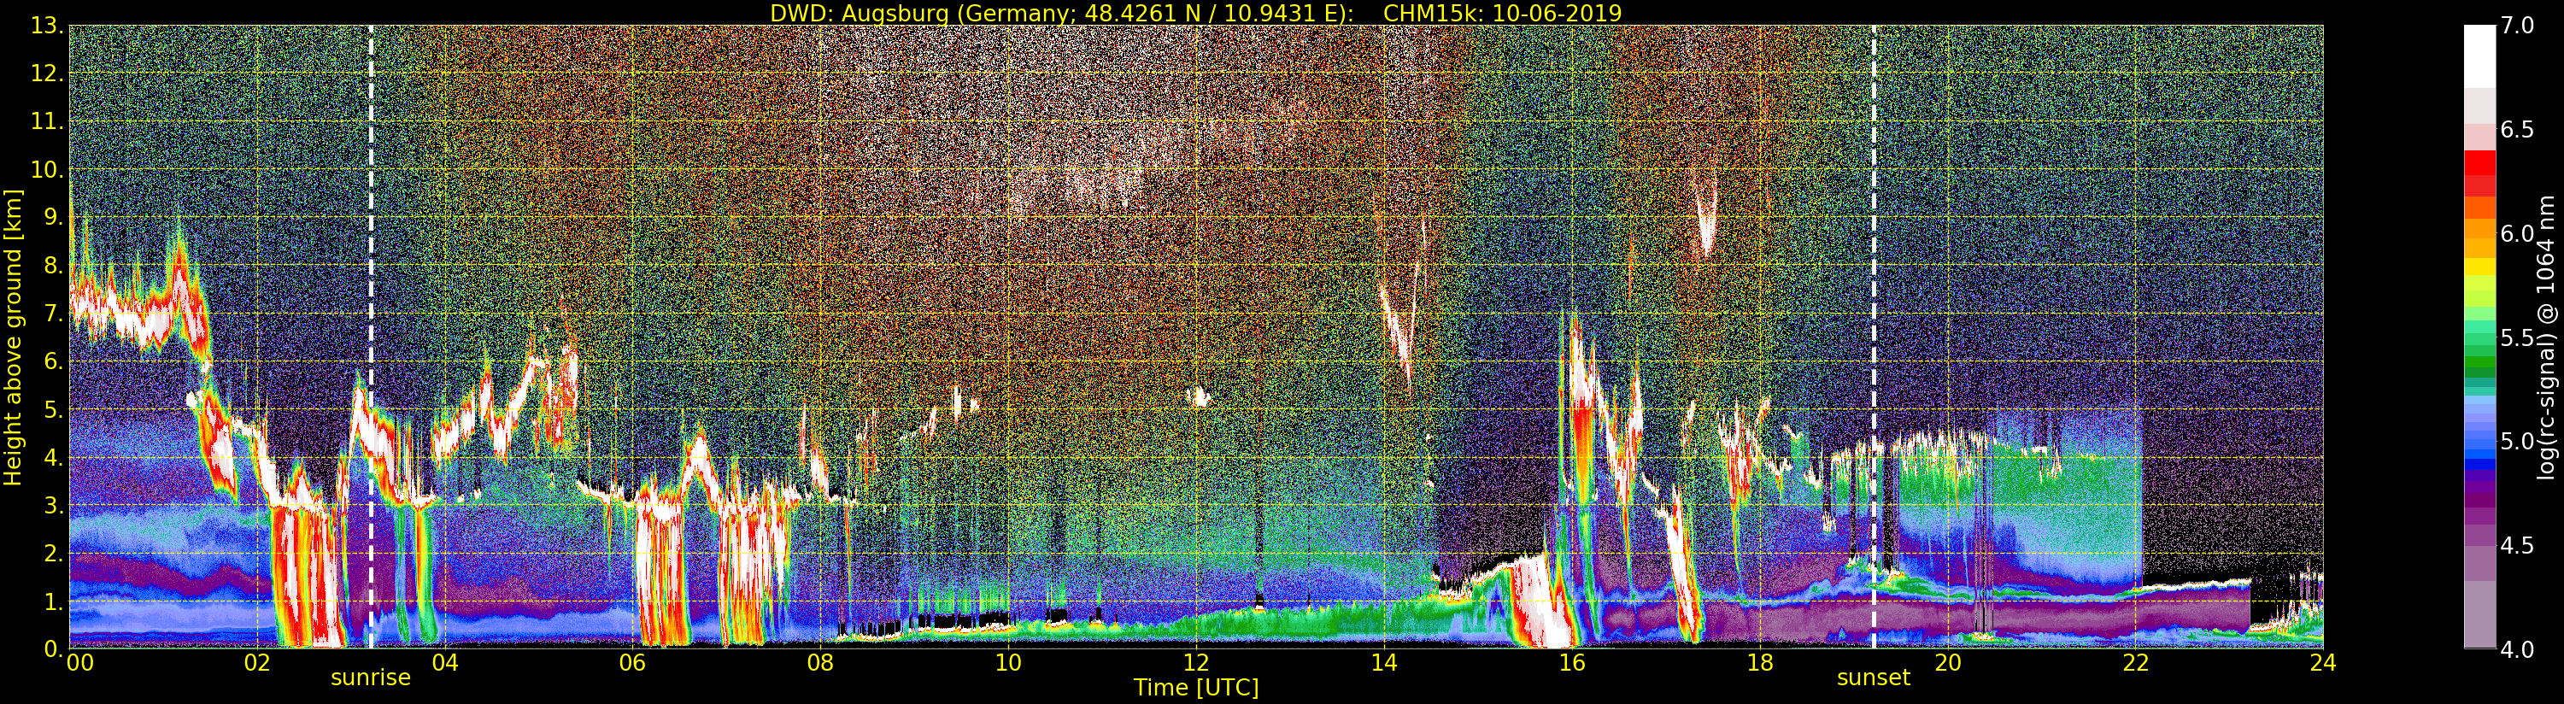Image resolution: width=2564 pixels, height=704 pixels.
Task: Click time axis tick "18"
Action: [x=1760, y=663]
